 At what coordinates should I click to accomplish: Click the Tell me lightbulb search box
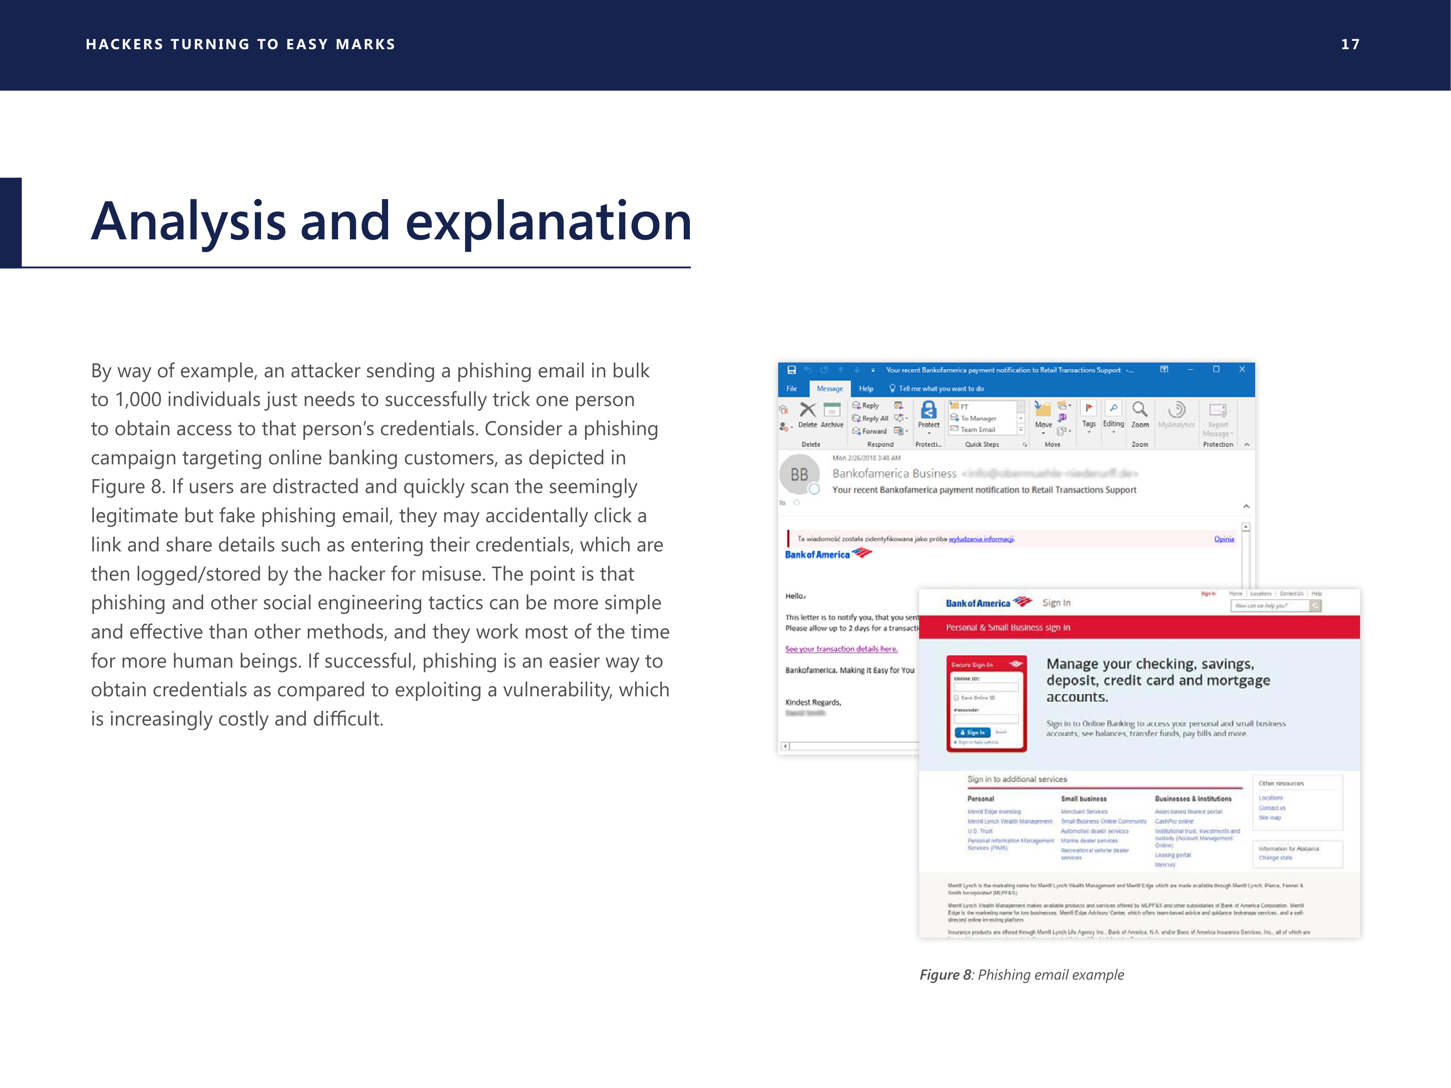(x=936, y=389)
